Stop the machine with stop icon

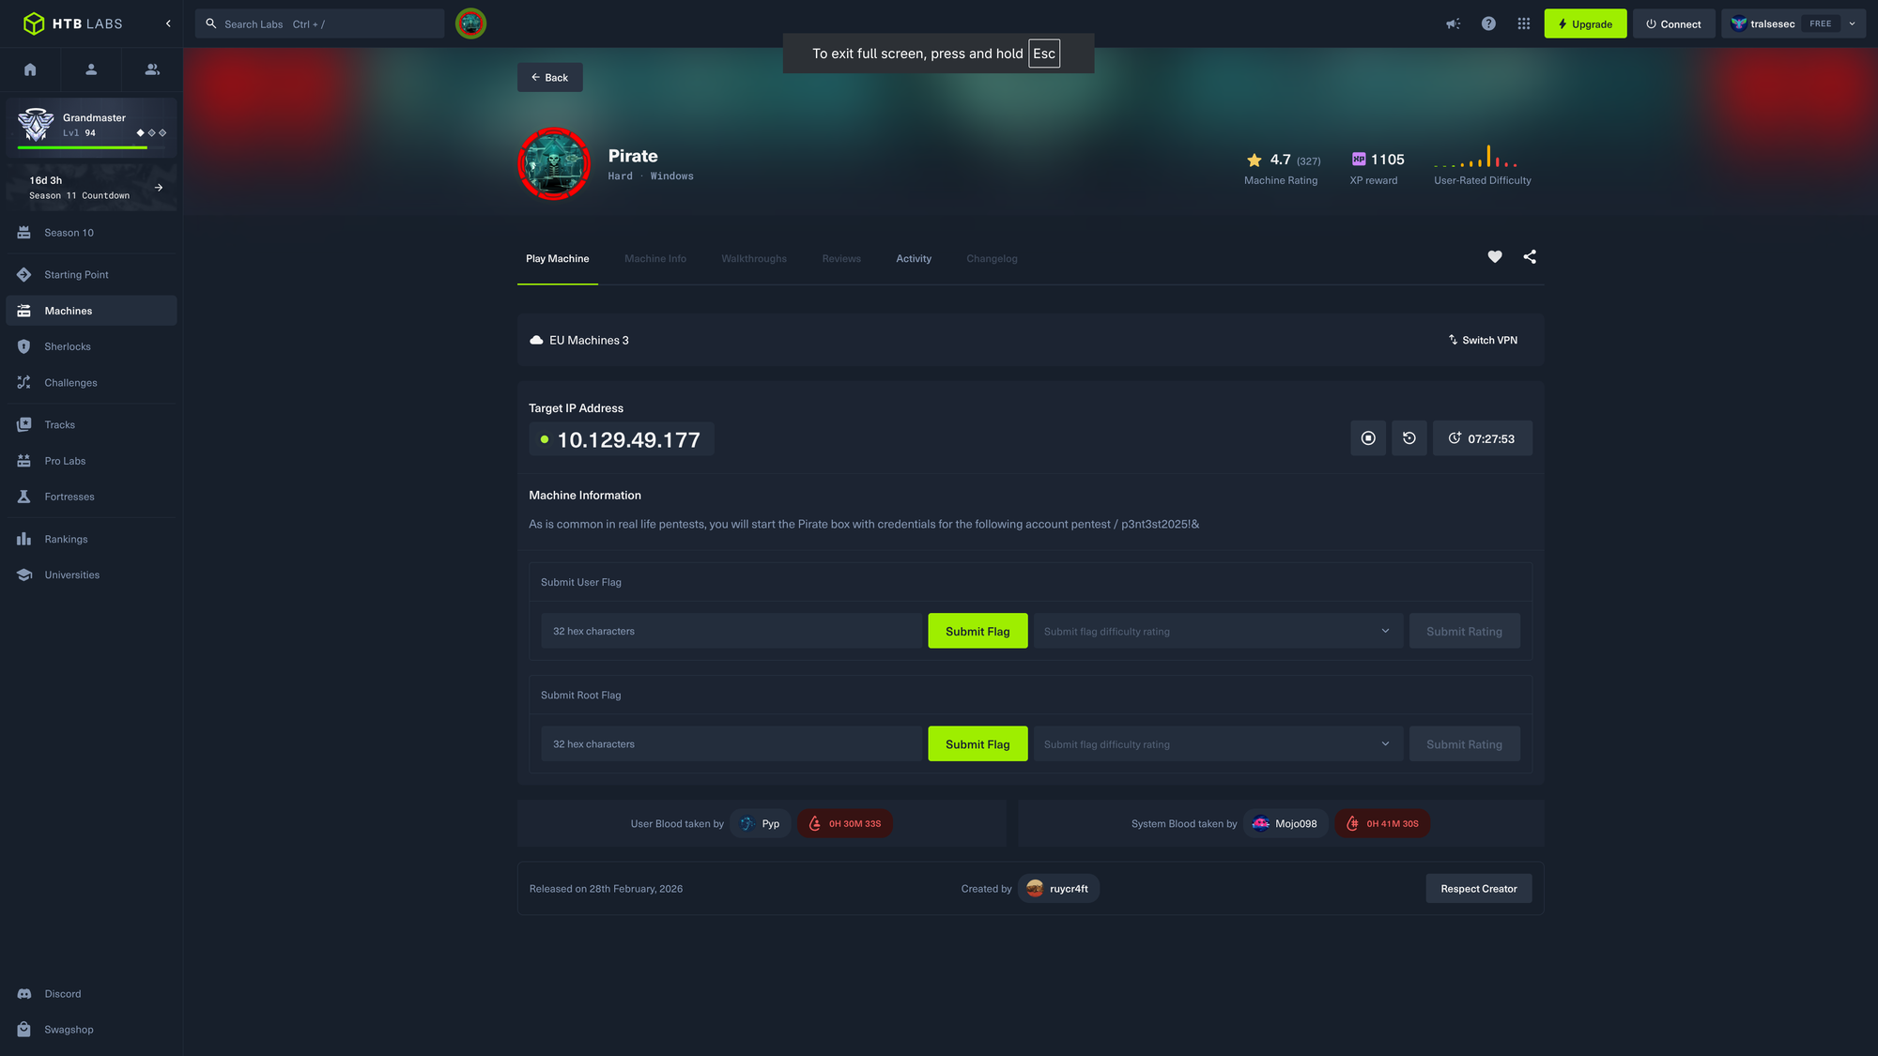1368,438
